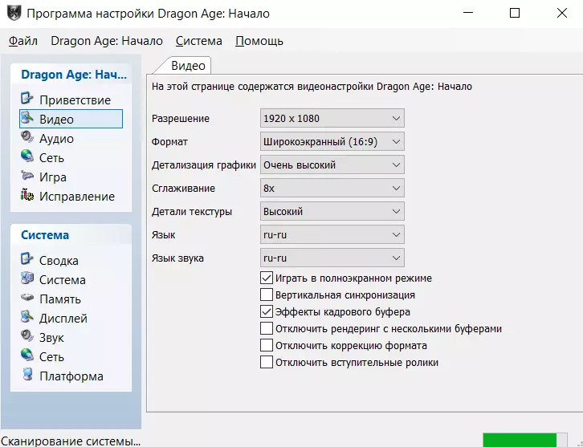Click the Платформа icon
This screenshot has width=583, height=447.
click(27, 376)
